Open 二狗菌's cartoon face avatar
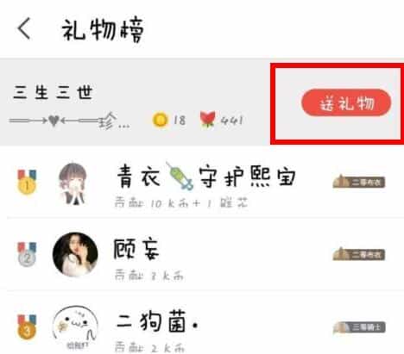 click(x=75, y=326)
